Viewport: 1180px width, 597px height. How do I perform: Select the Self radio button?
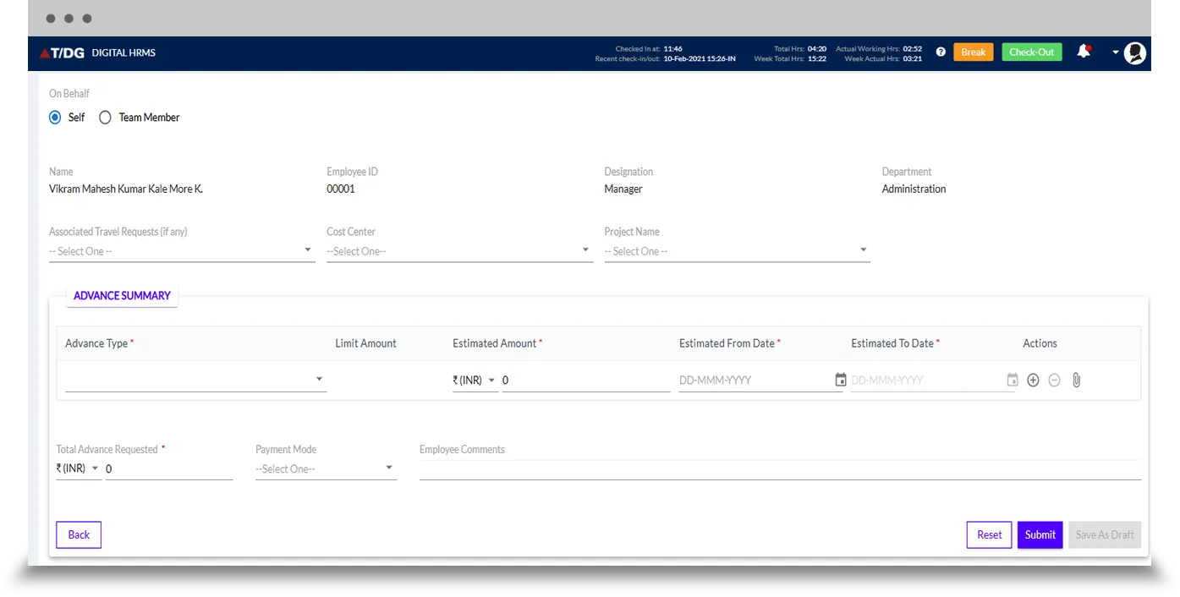pyautogui.click(x=55, y=118)
